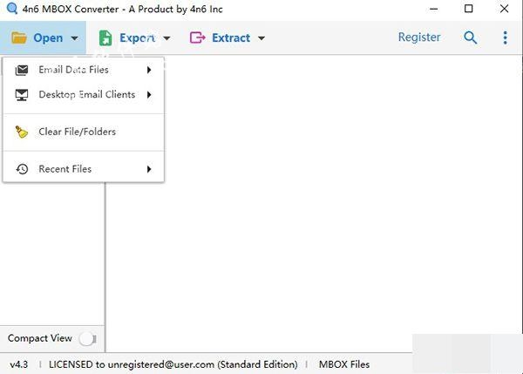The height and width of the screenshot is (374, 523).
Task: Select Desktop Email Clients menu entry
Action: tap(86, 94)
